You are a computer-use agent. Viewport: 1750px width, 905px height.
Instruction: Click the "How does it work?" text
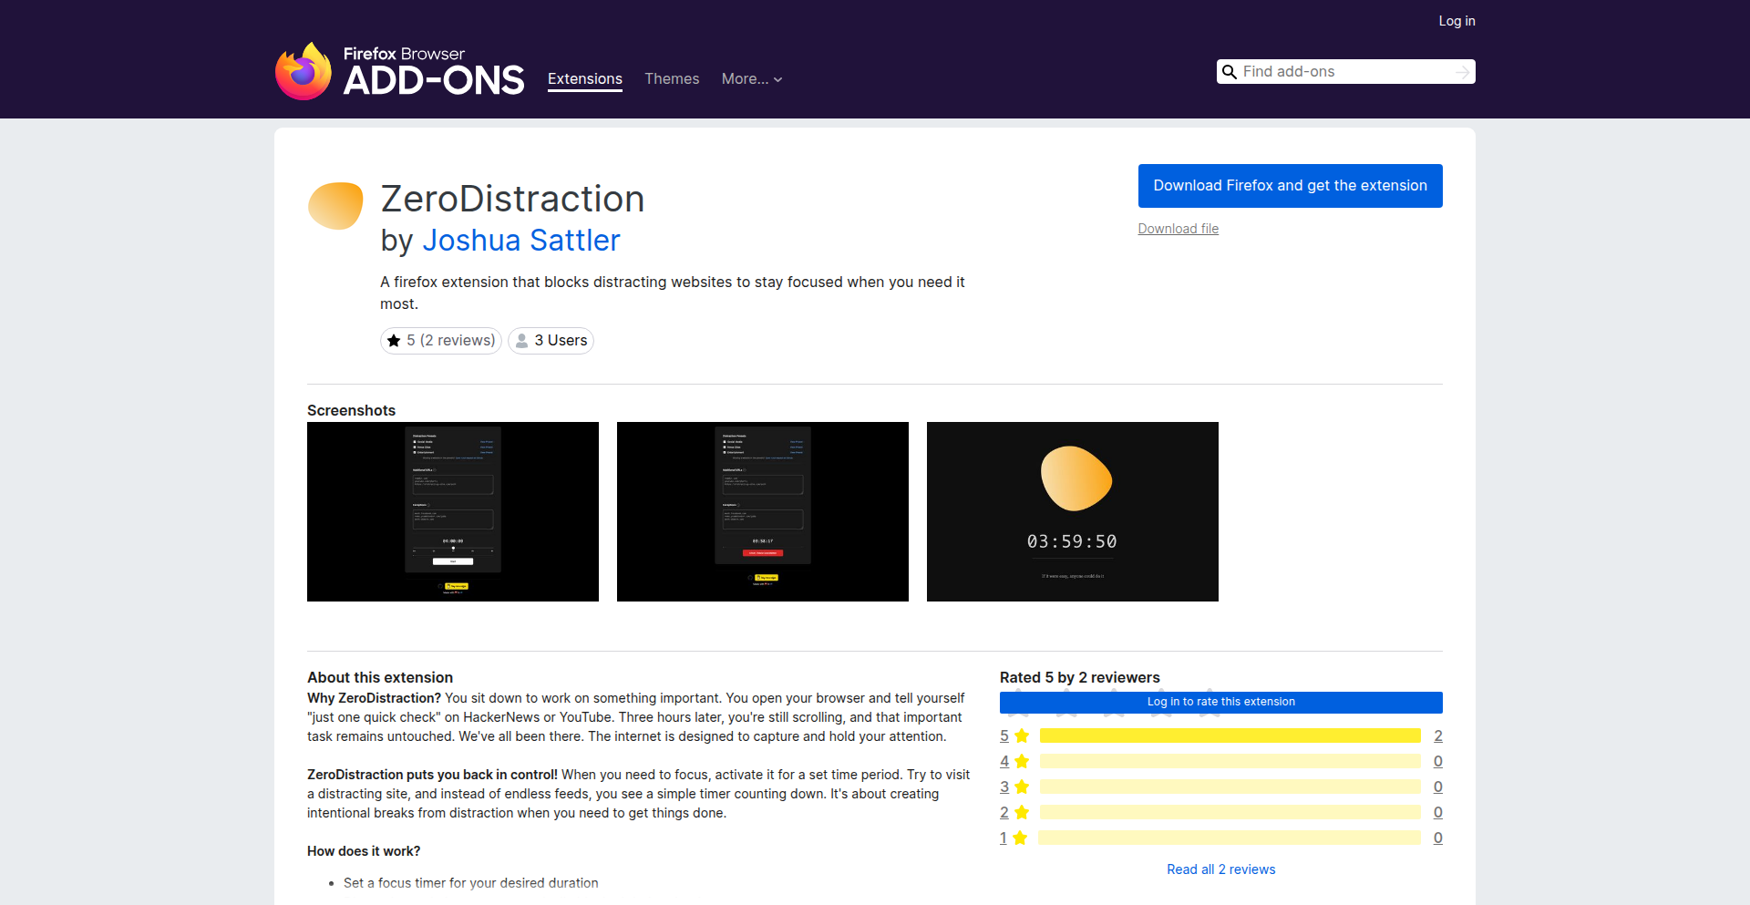pos(364,851)
